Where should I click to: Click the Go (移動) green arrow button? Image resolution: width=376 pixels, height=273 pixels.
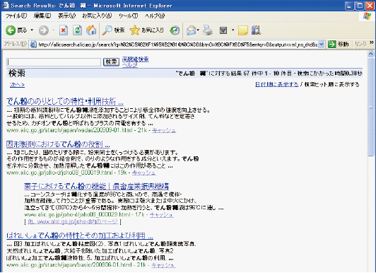click(338, 44)
